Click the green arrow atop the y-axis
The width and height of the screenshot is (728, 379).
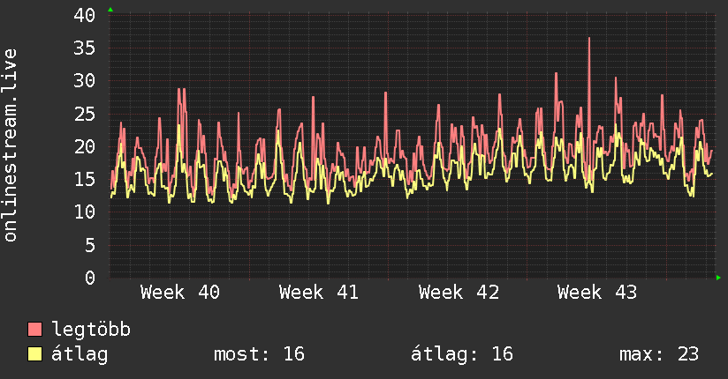pos(110,10)
